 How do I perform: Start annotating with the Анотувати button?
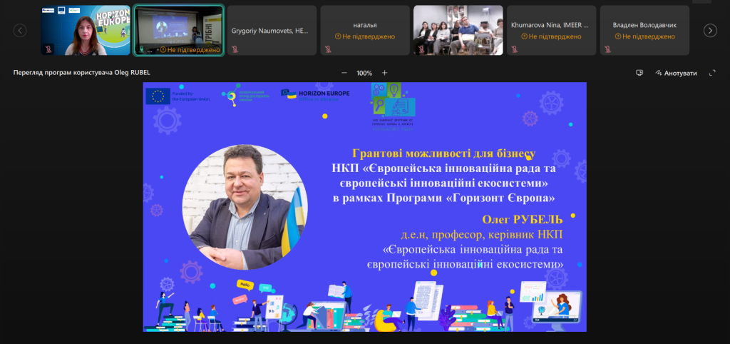tap(676, 74)
